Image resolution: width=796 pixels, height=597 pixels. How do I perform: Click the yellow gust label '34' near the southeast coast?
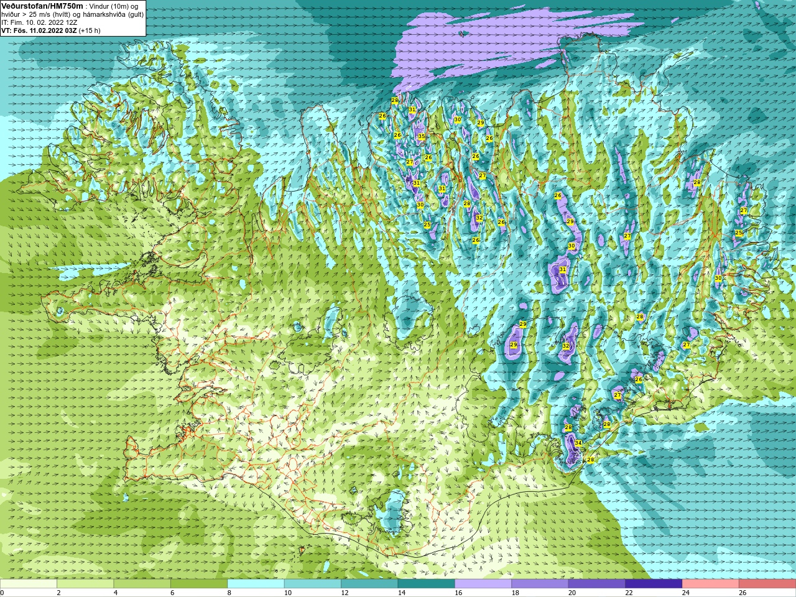pos(578,443)
